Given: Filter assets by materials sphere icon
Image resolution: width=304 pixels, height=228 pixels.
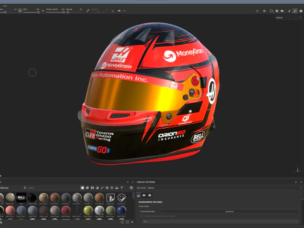Looking at the screenshot, I should tap(82, 187).
